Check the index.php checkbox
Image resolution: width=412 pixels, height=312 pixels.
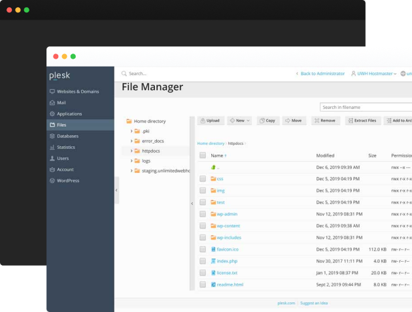(x=203, y=261)
